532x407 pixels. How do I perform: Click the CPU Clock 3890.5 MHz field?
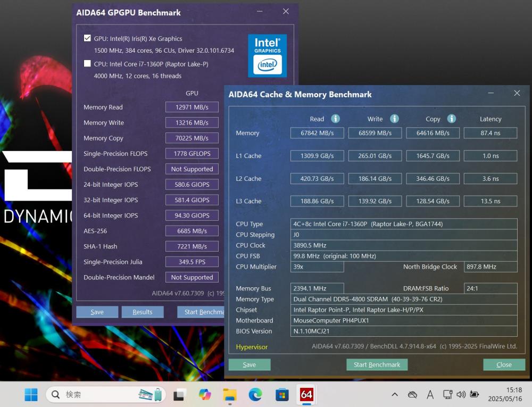pos(404,245)
